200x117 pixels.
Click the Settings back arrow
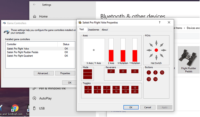[34, 5]
